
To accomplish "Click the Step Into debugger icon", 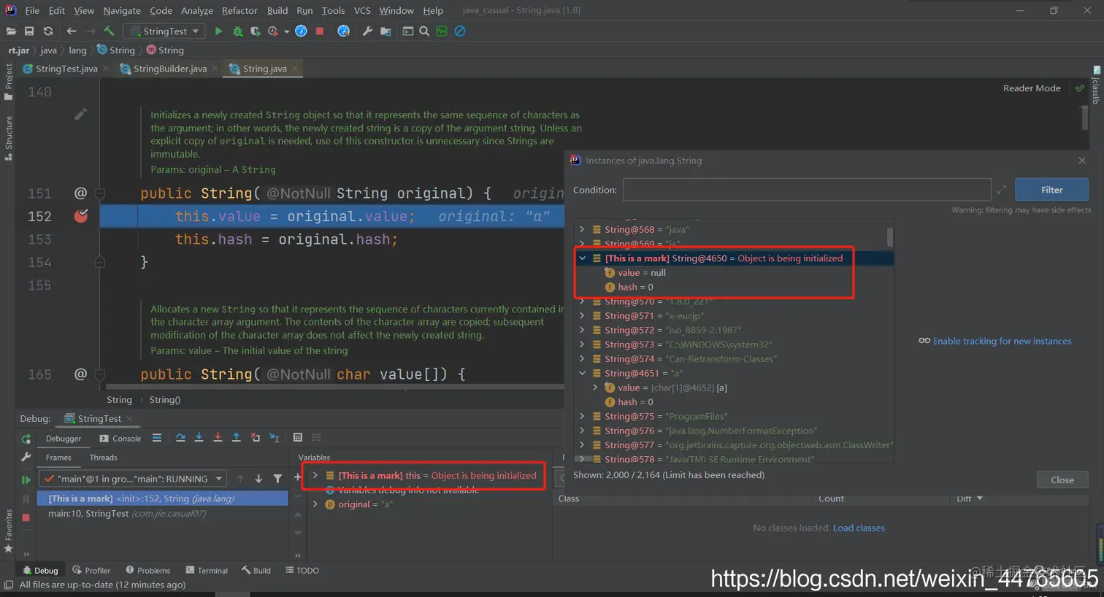I will pyautogui.click(x=199, y=438).
